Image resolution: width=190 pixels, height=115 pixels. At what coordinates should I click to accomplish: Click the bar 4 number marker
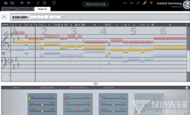104,31
